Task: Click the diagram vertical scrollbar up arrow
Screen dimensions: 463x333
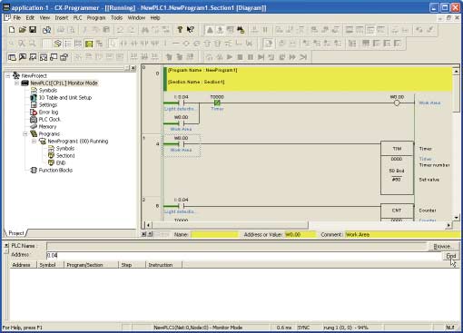Action: [456, 71]
